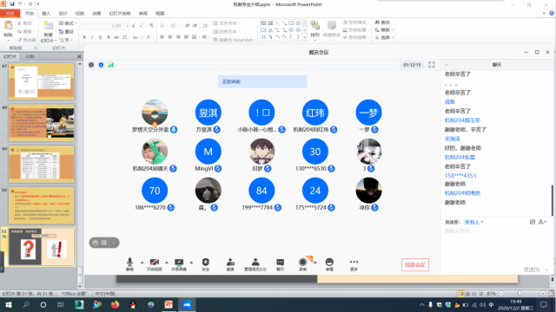Expand video options arrow beside camera
The width and height of the screenshot is (556, 312).
tap(167, 263)
